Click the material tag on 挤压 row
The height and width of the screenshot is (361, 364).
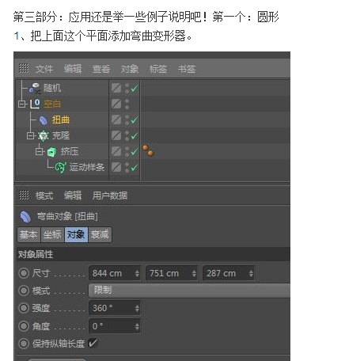tap(148, 150)
